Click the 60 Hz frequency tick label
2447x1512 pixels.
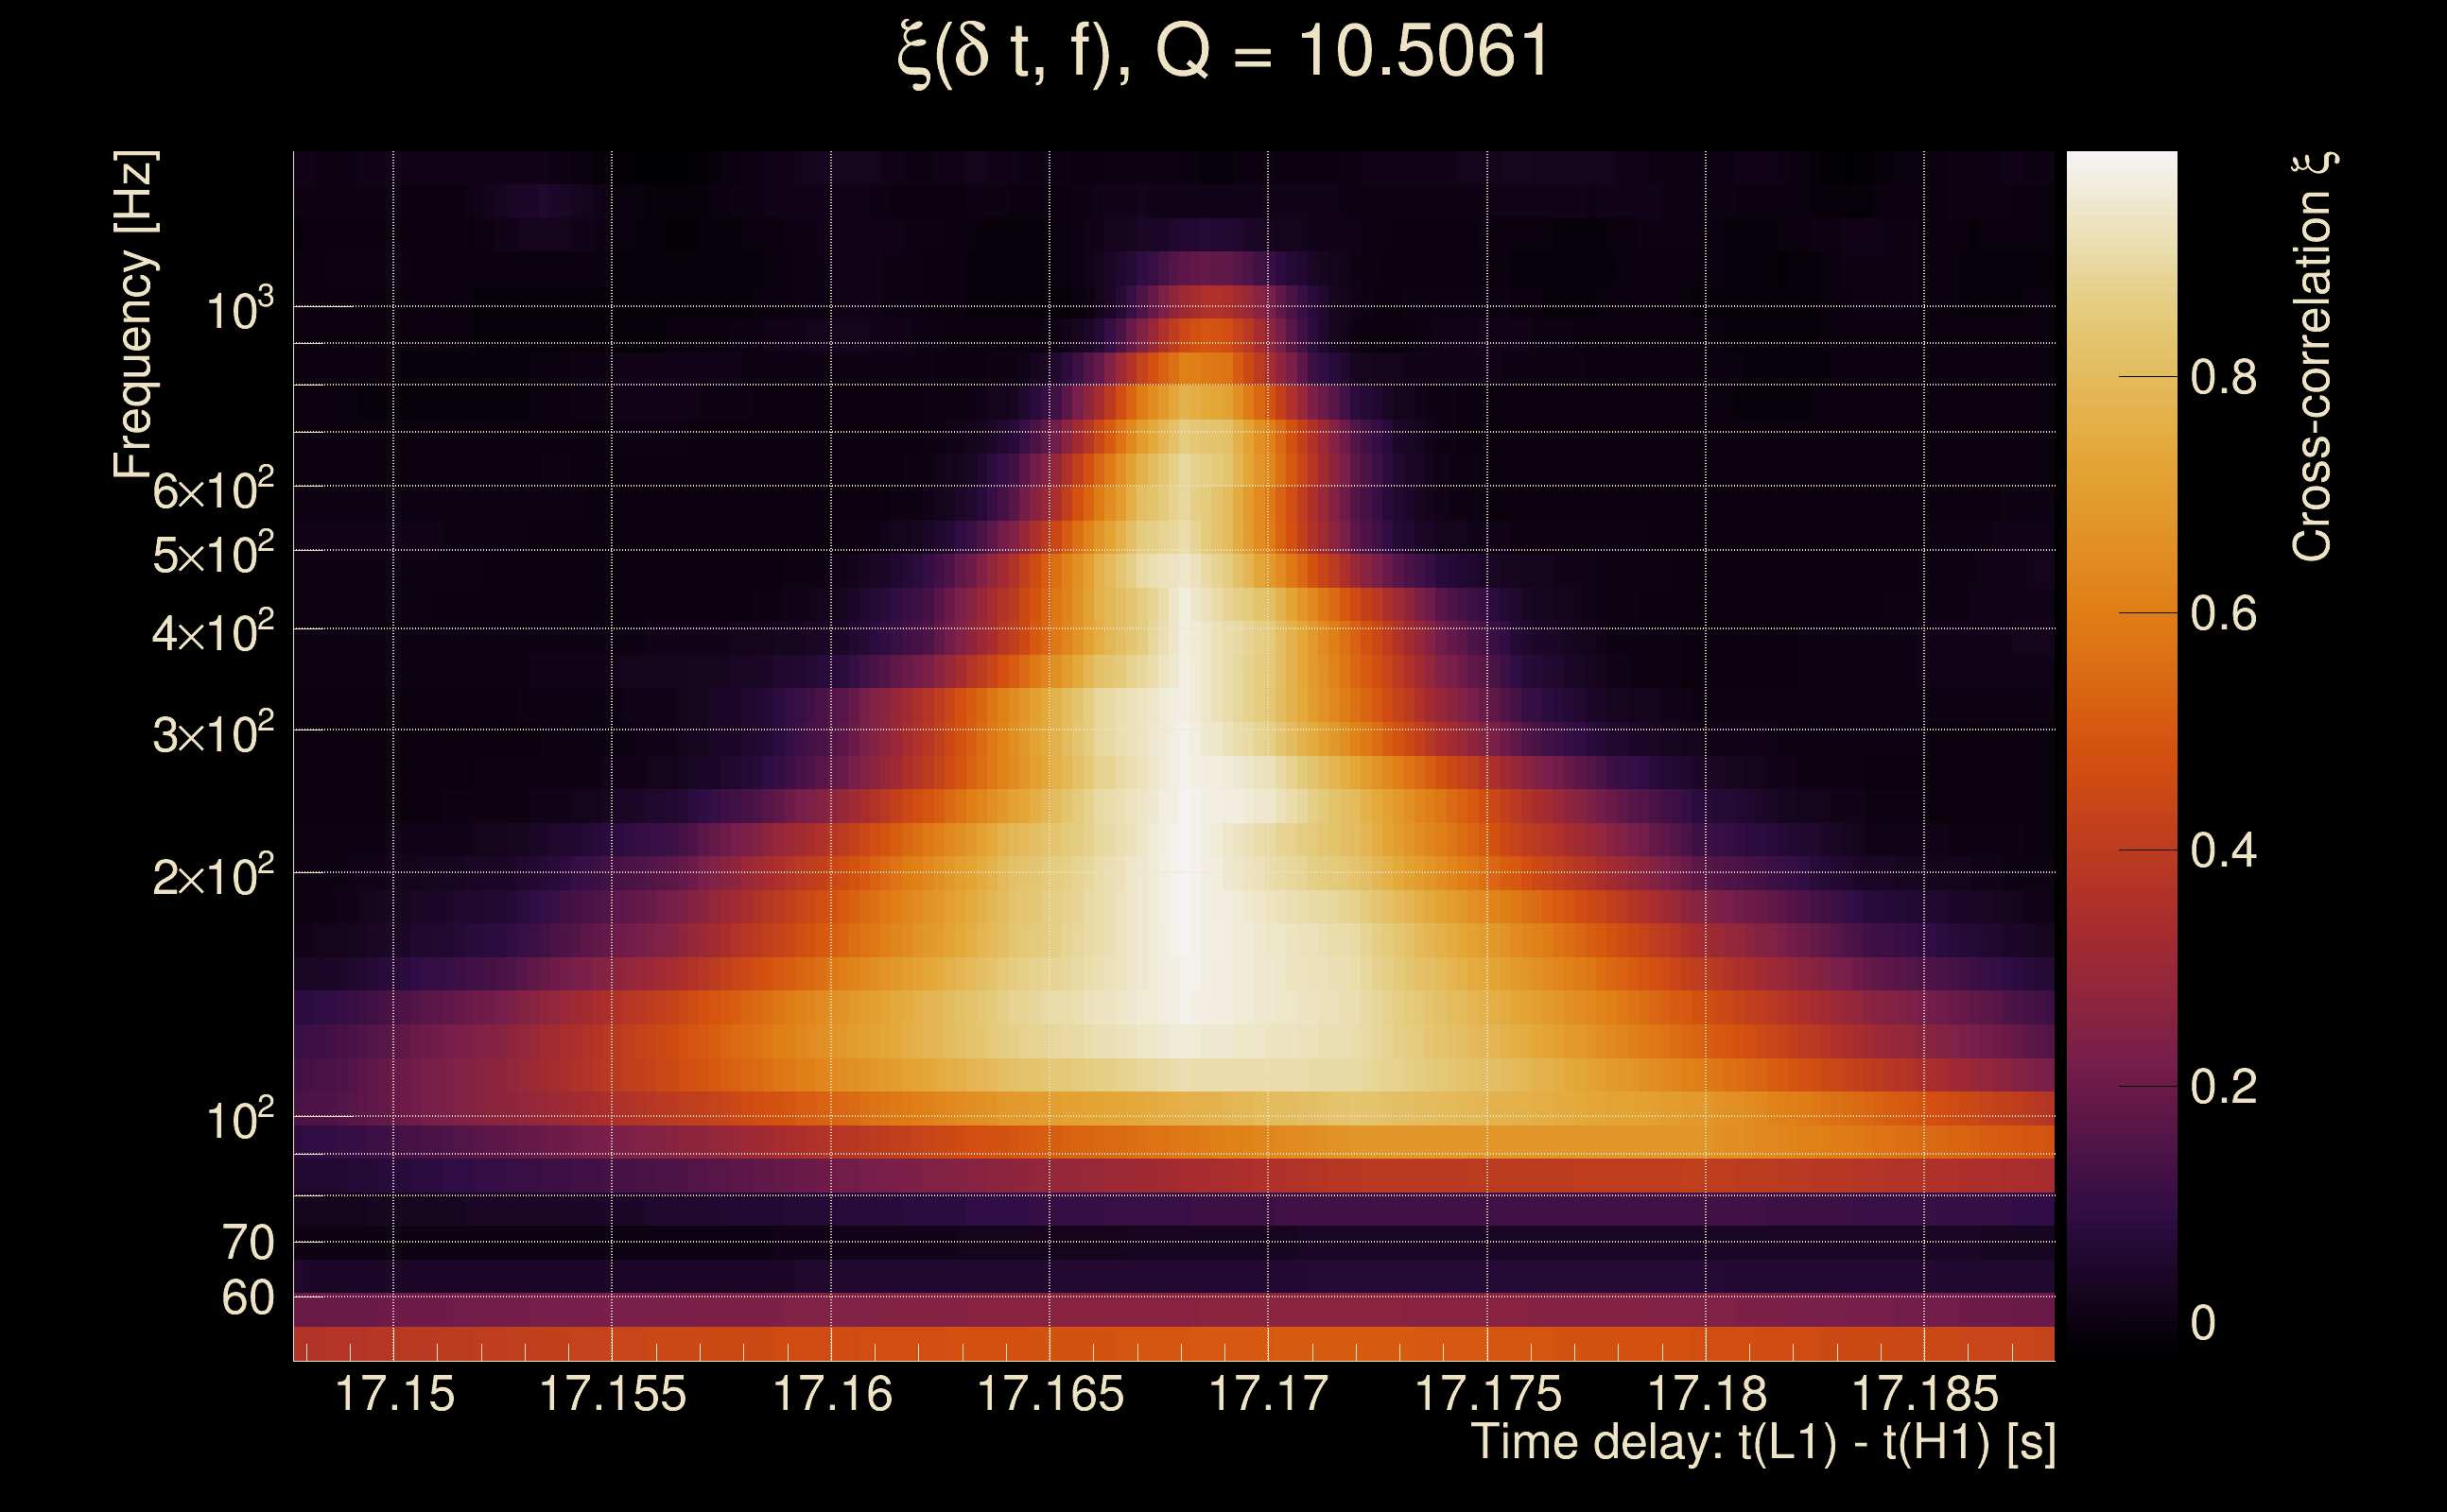tap(247, 1298)
